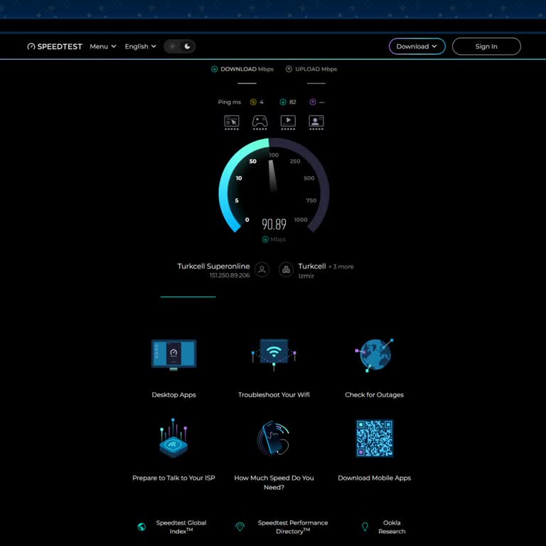546x546 pixels.
Task: Open the Speedtest Global Index link
Action: (x=181, y=527)
